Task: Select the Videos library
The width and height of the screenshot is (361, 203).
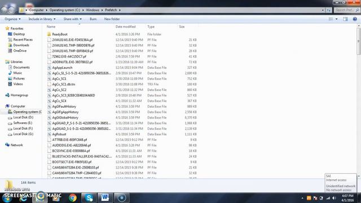Action: pos(18,84)
